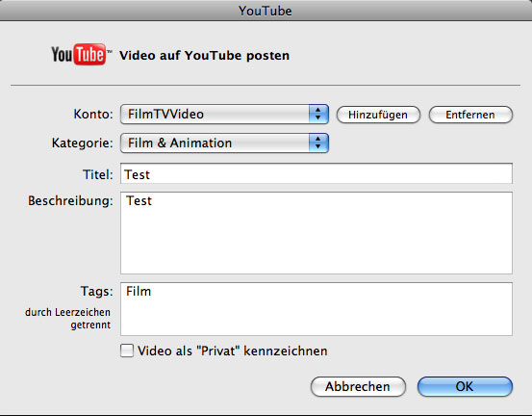Click the Kategorie: label
Viewport: 532px width, 416px height.
click(82, 143)
